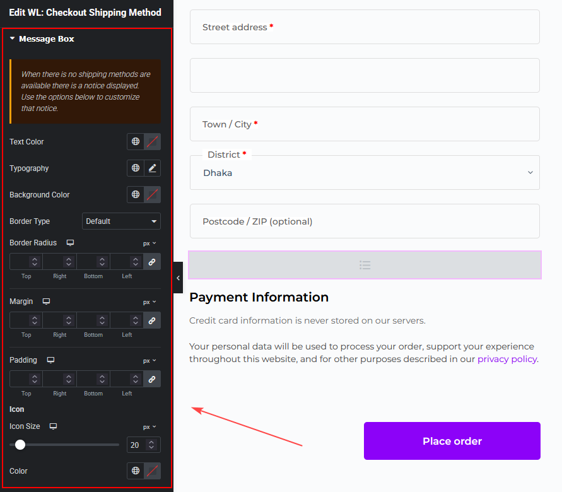Click the Place order button
The height and width of the screenshot is (492, 562).
pos(452,441)
